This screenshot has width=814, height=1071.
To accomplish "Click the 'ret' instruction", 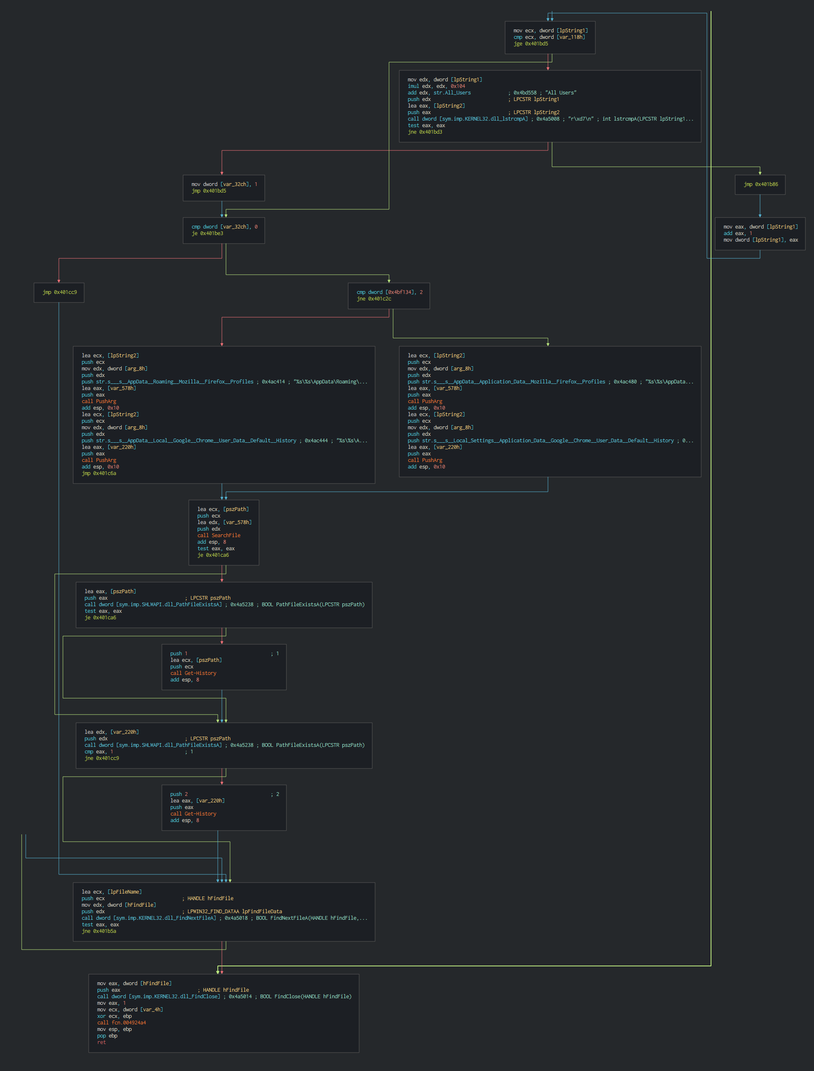I will (101, 1042).
